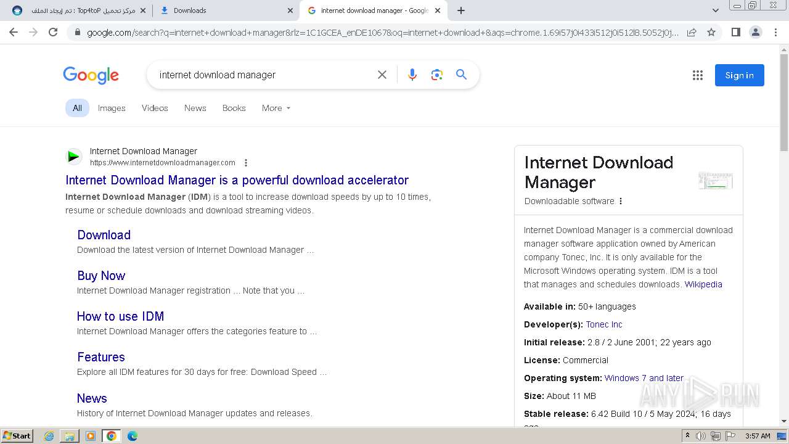This screenshot has width=789, height=444.
Task: Open the Google apps grid
Action: [x=698, y=75]
